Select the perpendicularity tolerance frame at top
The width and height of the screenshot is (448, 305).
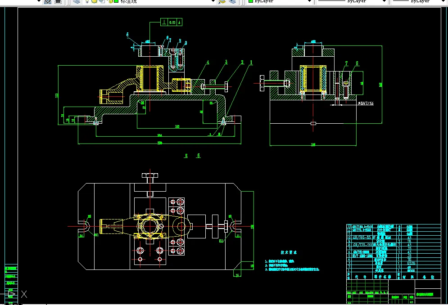click(172, 22)
